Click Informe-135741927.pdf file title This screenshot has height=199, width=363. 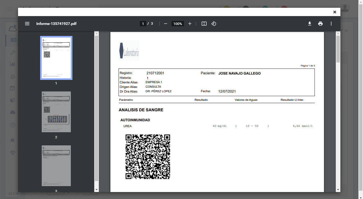pos(56,24)
